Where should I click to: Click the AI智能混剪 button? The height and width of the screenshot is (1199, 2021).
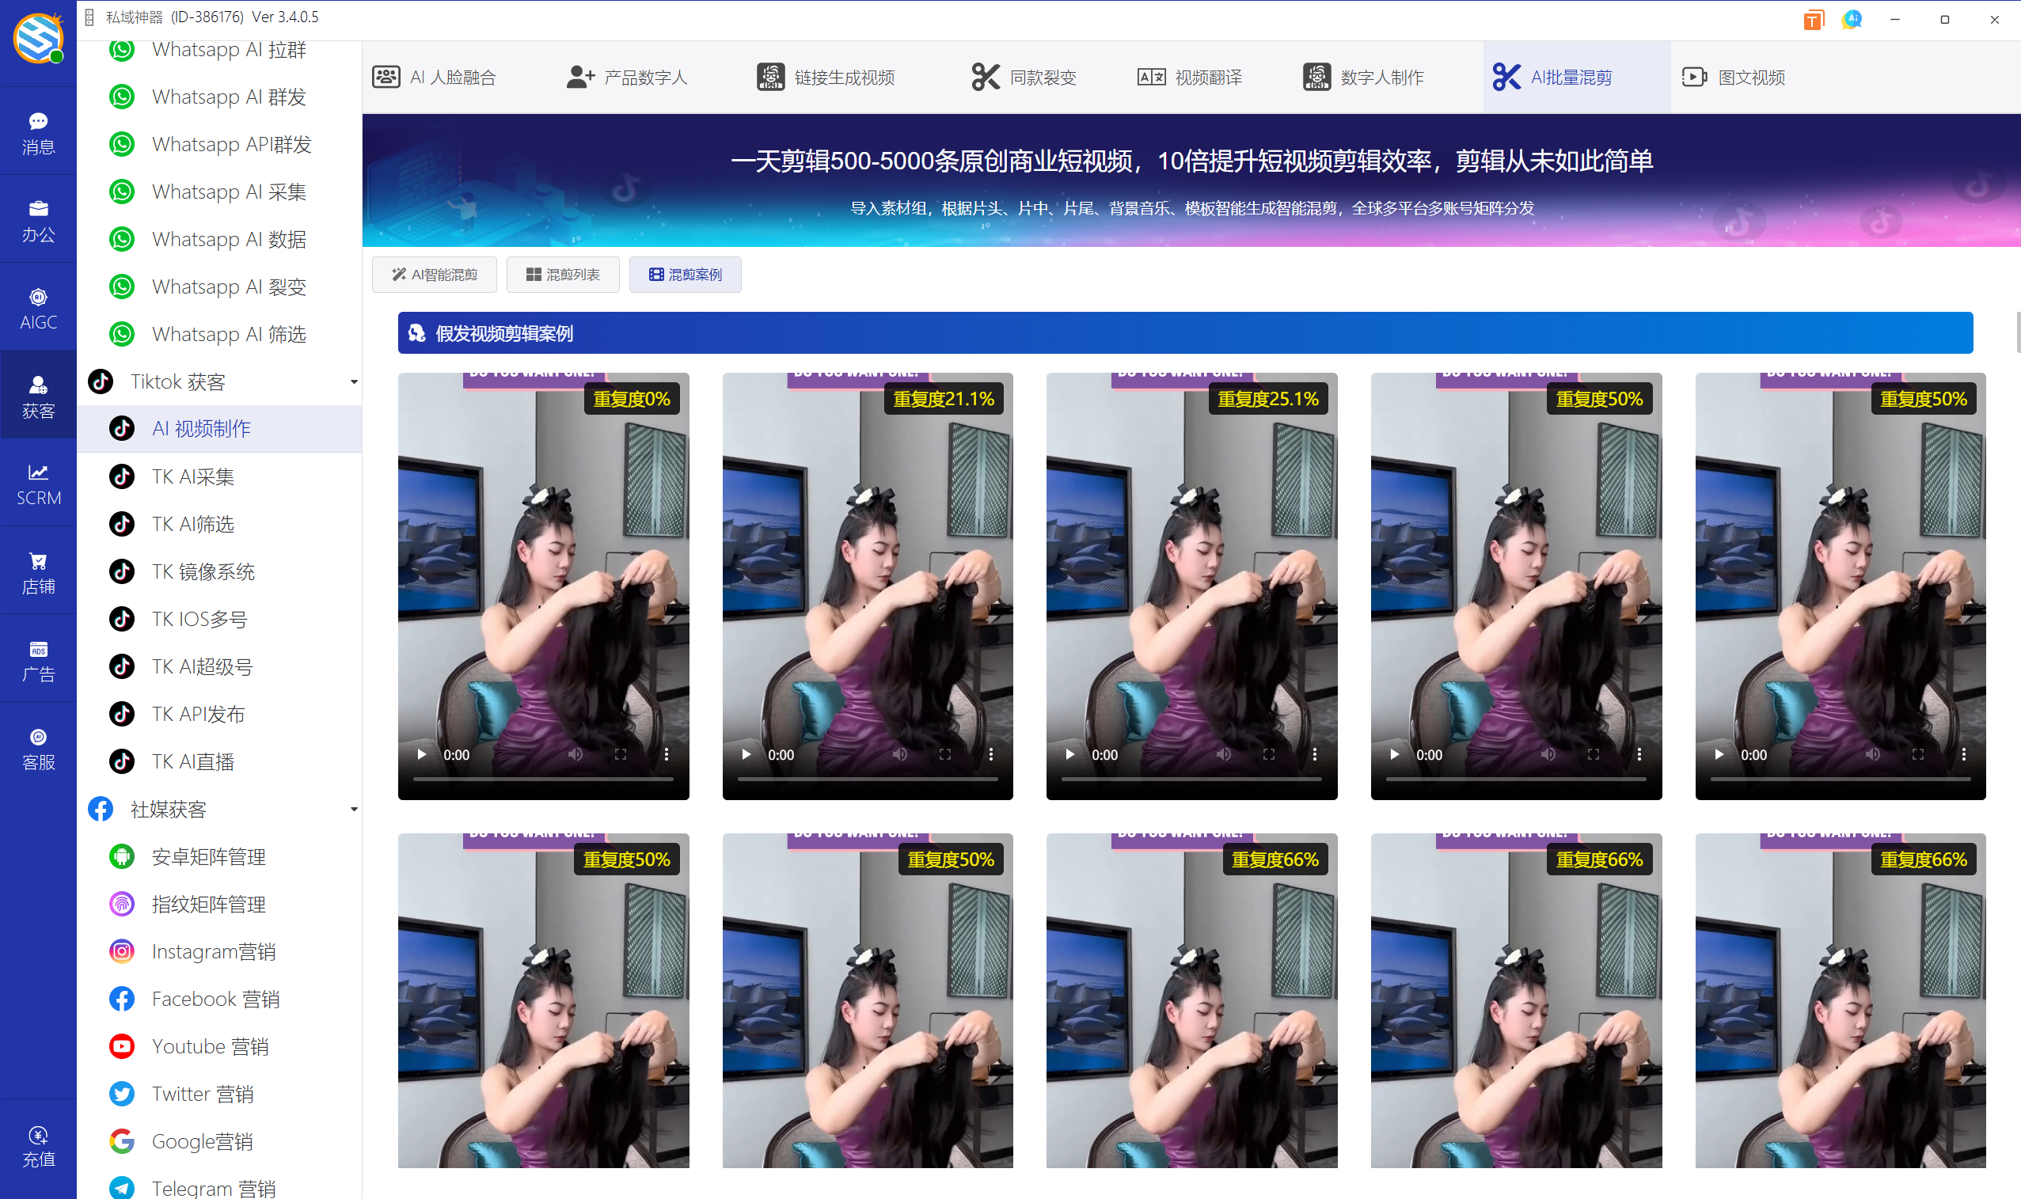tap(434, 275)
